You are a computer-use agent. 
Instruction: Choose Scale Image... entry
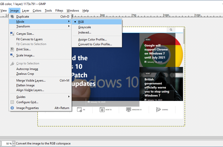point(40,55)
